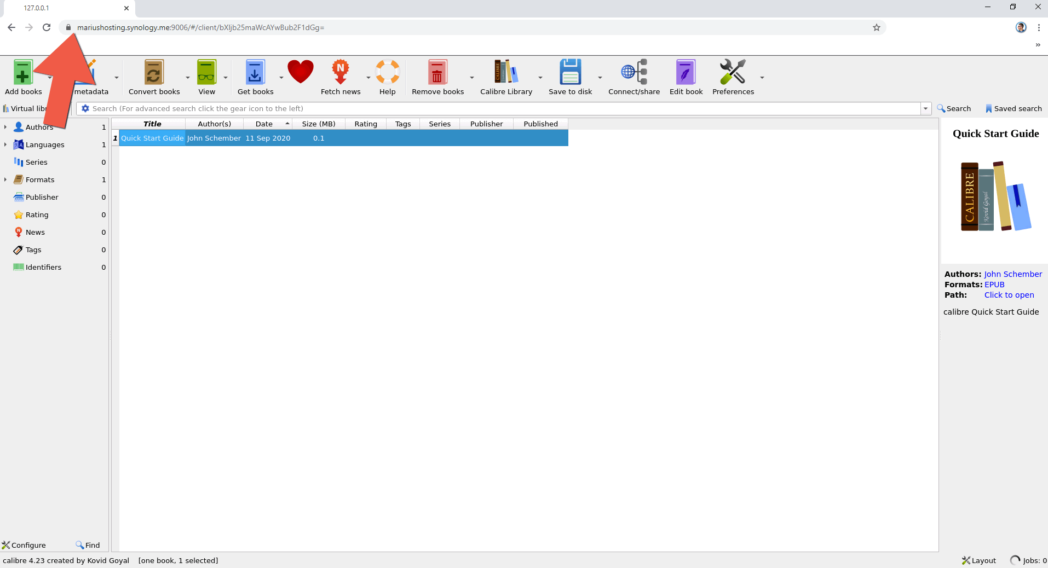1048x568 pixels.
Task: Click the red Donate heart icon
Action: click(x=301, y=72)
